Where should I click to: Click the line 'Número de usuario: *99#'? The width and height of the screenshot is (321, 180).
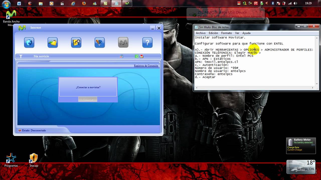pyautogui.click(x=216, y=68)
